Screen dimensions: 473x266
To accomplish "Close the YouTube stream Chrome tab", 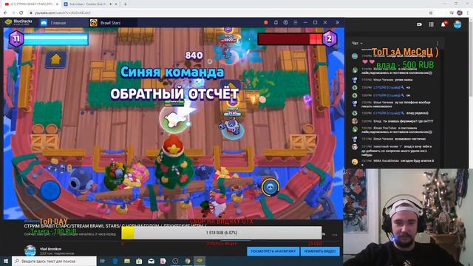I will click(x=57, y=4).
